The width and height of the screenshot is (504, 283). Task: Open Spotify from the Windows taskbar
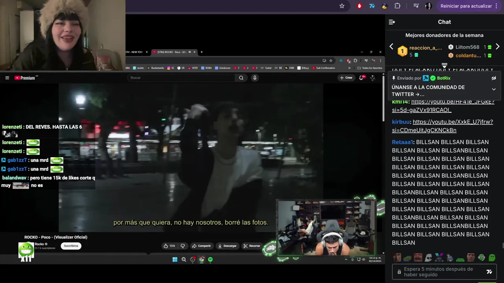point(210,259)
